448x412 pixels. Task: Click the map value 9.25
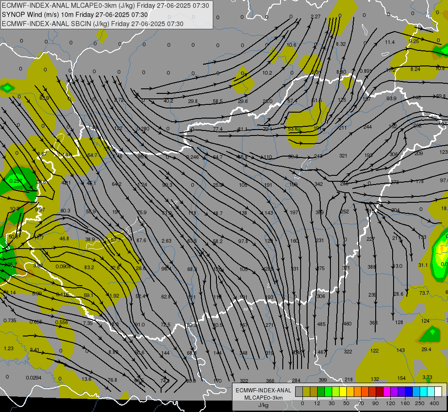[x=414, y=41]
